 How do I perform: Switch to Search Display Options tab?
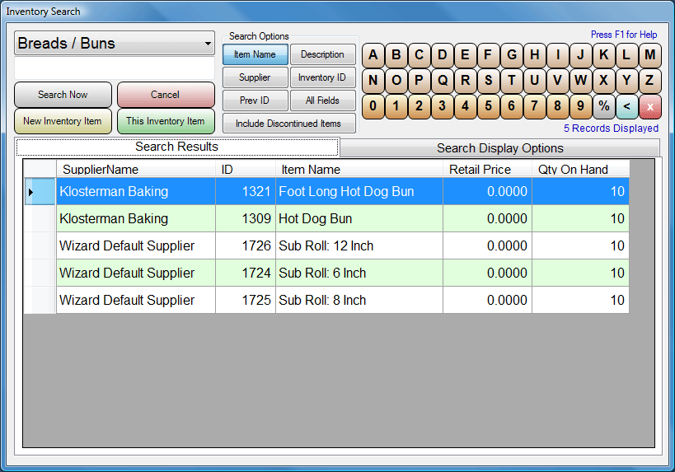(499, 148)
